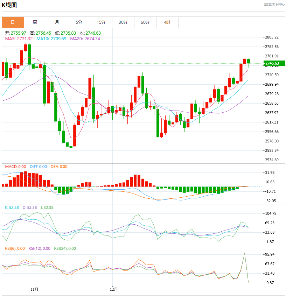Screen dimensions: 286x296
Task: Click the 2803.22 price axis label
Action: click(272, 37)
